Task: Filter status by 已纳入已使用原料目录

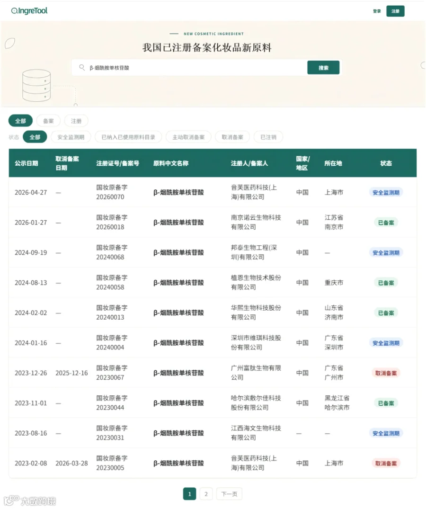Action: [128, 137]
